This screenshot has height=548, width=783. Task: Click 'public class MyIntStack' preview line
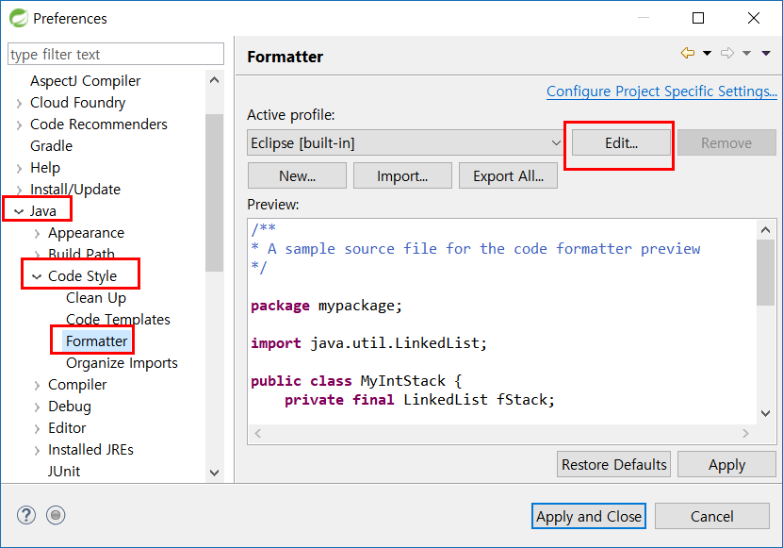pos(356,381)
